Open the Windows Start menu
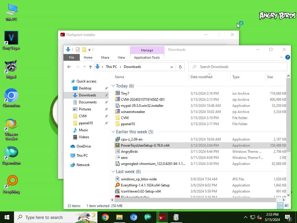 tap(7, 217)
